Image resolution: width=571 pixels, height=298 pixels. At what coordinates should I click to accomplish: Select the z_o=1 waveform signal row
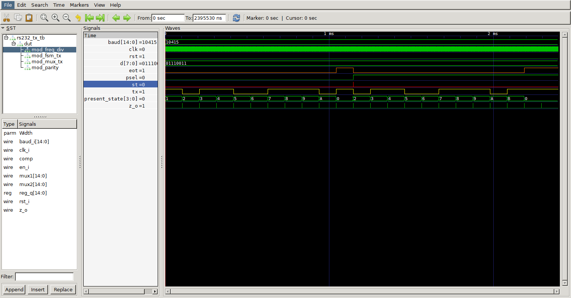pyautogui.click(x=120, y=106)
